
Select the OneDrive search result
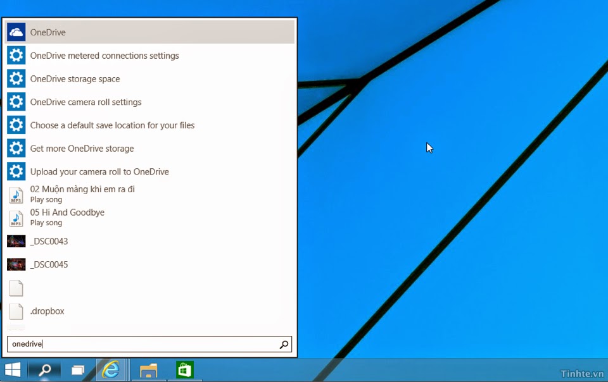point(149,32)
